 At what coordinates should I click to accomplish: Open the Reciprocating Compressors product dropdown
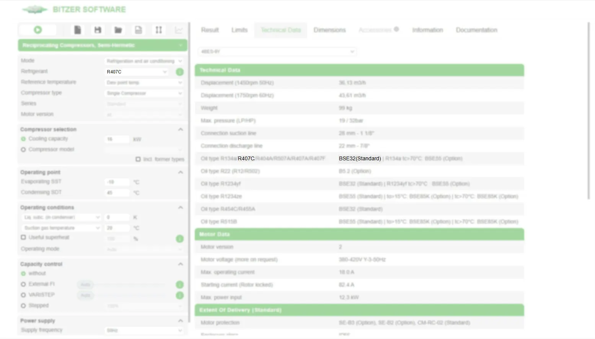[x=103, y=45]
